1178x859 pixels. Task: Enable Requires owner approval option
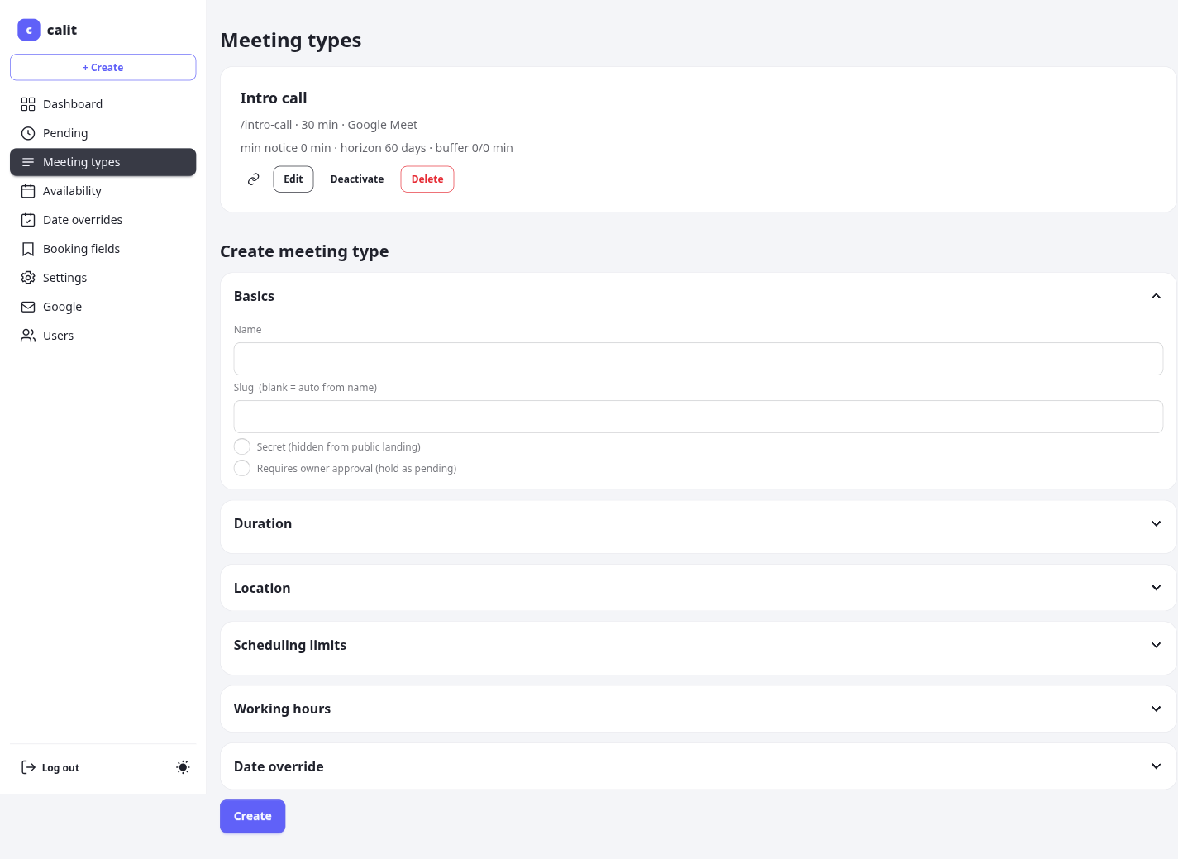pyautogui.click(x=242, y=468)
